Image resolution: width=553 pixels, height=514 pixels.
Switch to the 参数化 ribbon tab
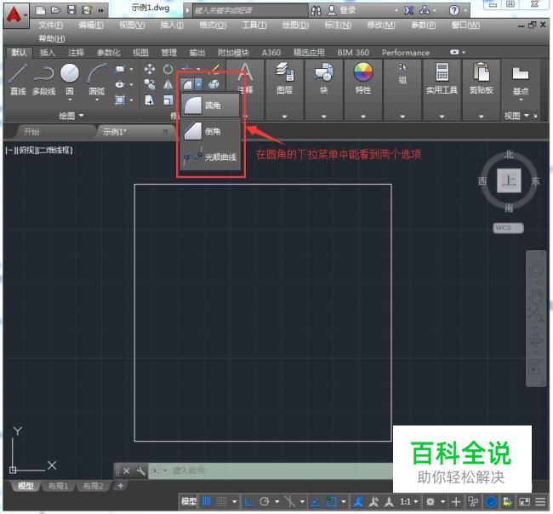tap(109, 53)
